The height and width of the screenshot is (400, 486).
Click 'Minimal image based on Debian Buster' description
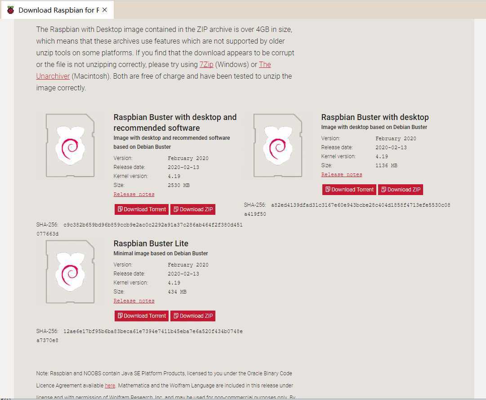click(x=161, y=253)
